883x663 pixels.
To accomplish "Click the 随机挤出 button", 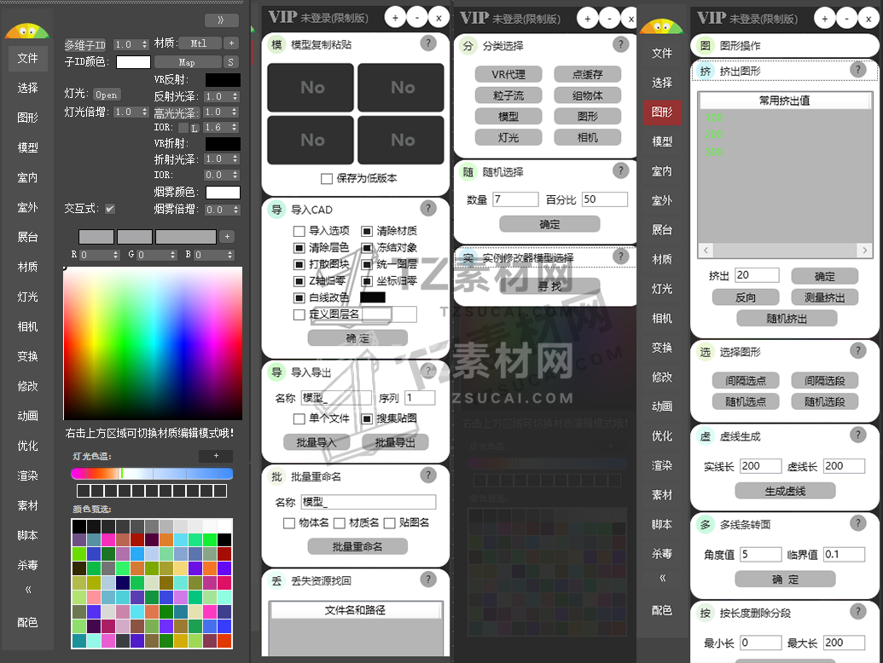I will tap(787, 318).
